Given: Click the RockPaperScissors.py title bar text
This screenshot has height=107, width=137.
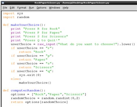Looking at the screenshot, I should (72, 3).
